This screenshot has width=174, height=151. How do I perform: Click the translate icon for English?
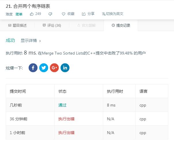104,14
